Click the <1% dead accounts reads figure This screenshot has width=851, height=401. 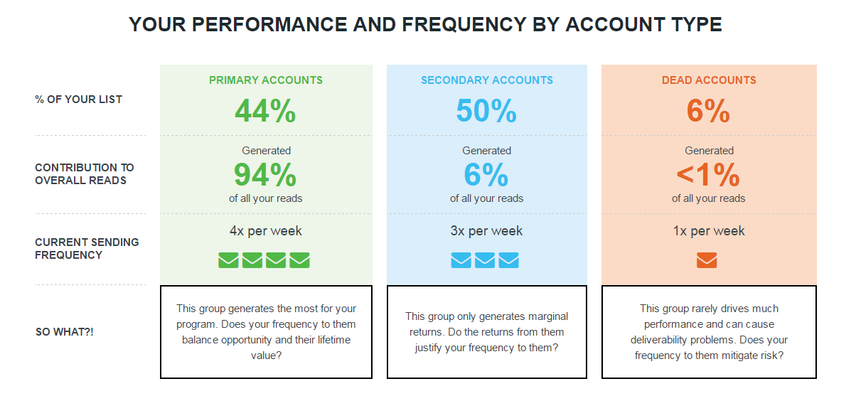click(708, 175)
